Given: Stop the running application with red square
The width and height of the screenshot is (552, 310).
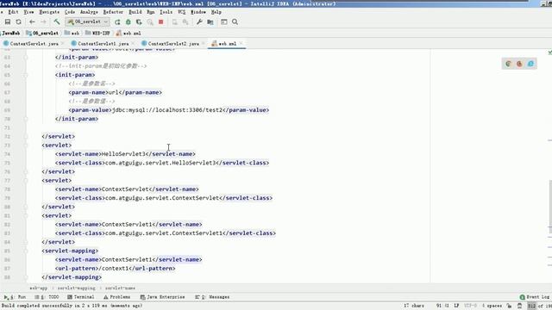Looking at the screenshot, I should (x=161, y=22).
